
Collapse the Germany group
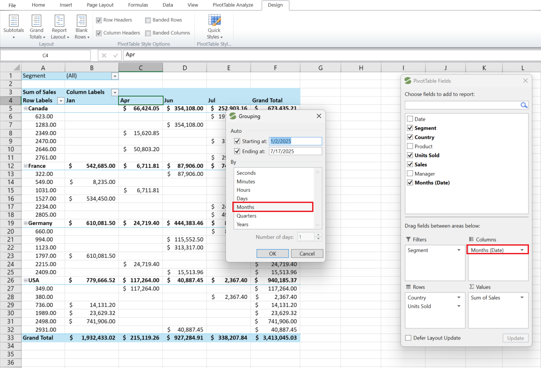[x=25, y=223]
